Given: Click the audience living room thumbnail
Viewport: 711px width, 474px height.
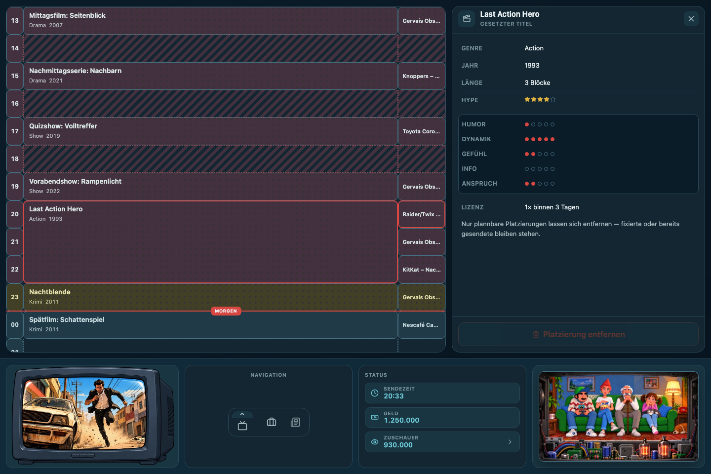Looking at the screenshot, I should pyautogui.click(x=619, y=416).
